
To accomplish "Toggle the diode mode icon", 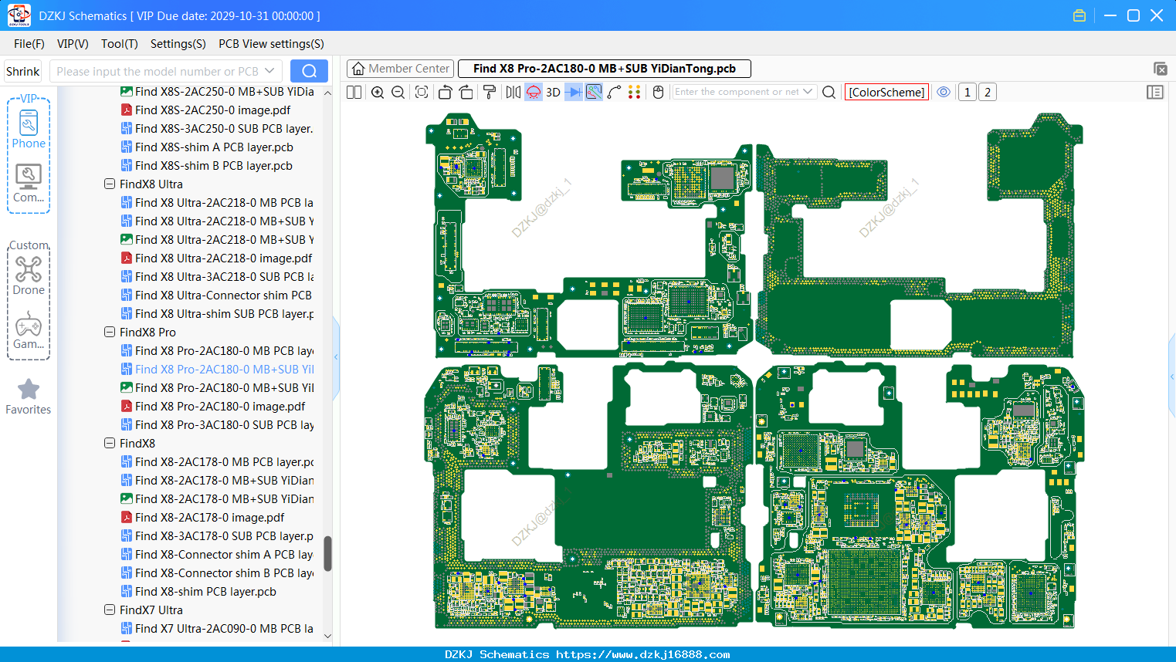I will click(x=574, y=92).
